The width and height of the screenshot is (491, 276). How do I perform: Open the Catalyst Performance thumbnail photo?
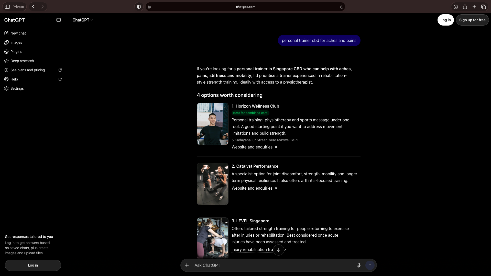click(212, 184)
